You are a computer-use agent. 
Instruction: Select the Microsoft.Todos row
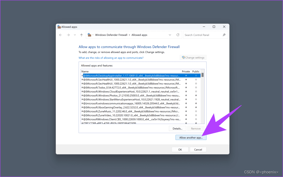coord(141,88)
